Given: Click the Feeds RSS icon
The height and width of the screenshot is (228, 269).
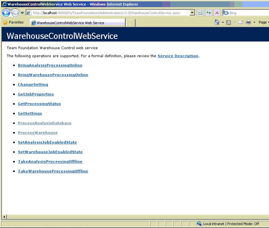Looking at the screenshot, I should (x=229, y=23).
